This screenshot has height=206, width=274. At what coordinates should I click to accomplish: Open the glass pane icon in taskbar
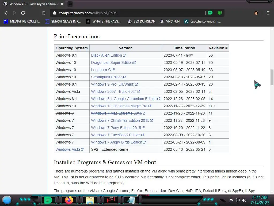(x=131, y=200)
